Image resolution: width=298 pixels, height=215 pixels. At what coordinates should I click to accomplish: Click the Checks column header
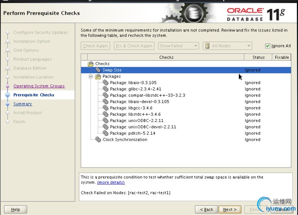(x=166, y=57)
